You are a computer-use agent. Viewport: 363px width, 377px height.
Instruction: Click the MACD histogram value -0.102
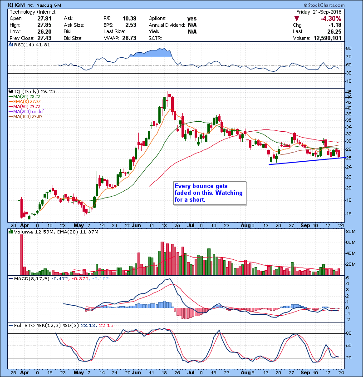(x=100, y=279)
